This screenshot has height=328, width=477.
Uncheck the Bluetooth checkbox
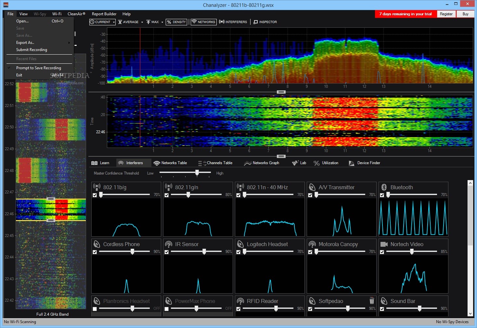click(382, 195)
